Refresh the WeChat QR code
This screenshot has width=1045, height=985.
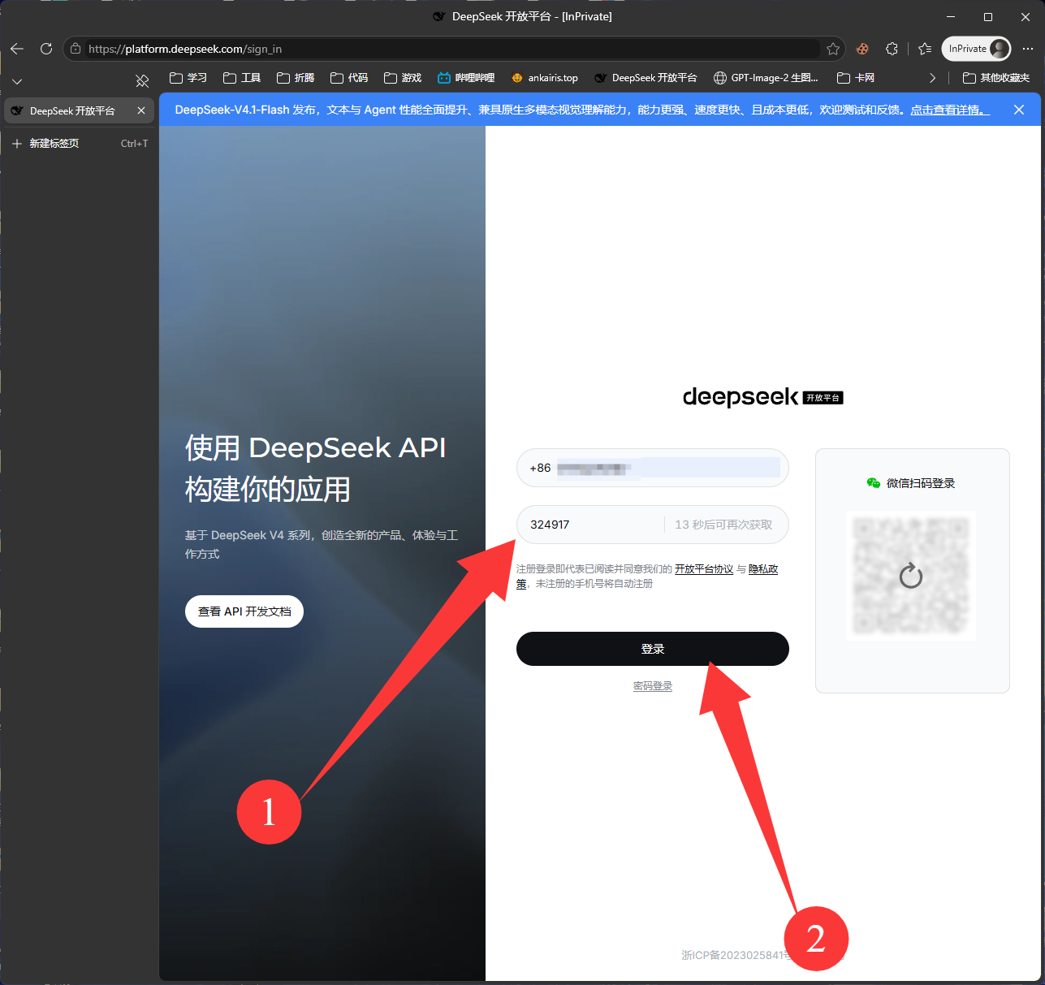(x=911, y=576)
